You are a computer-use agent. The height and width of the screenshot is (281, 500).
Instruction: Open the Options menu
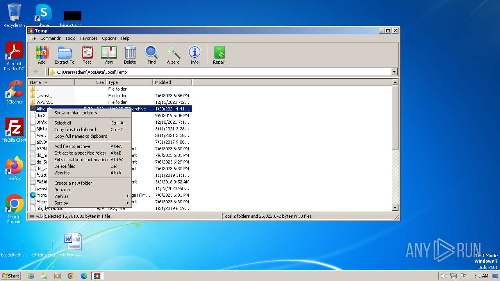tap(109, 38)
